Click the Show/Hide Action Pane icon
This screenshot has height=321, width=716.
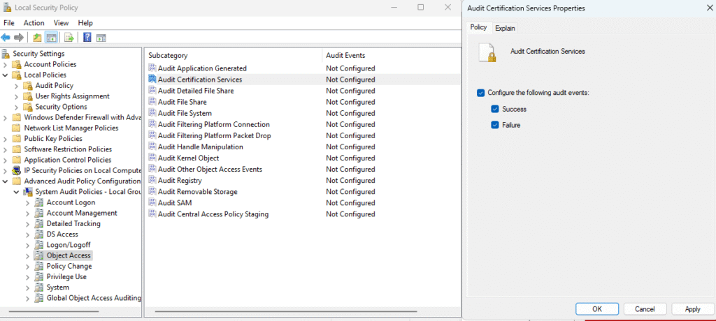[x=101, y=38]
